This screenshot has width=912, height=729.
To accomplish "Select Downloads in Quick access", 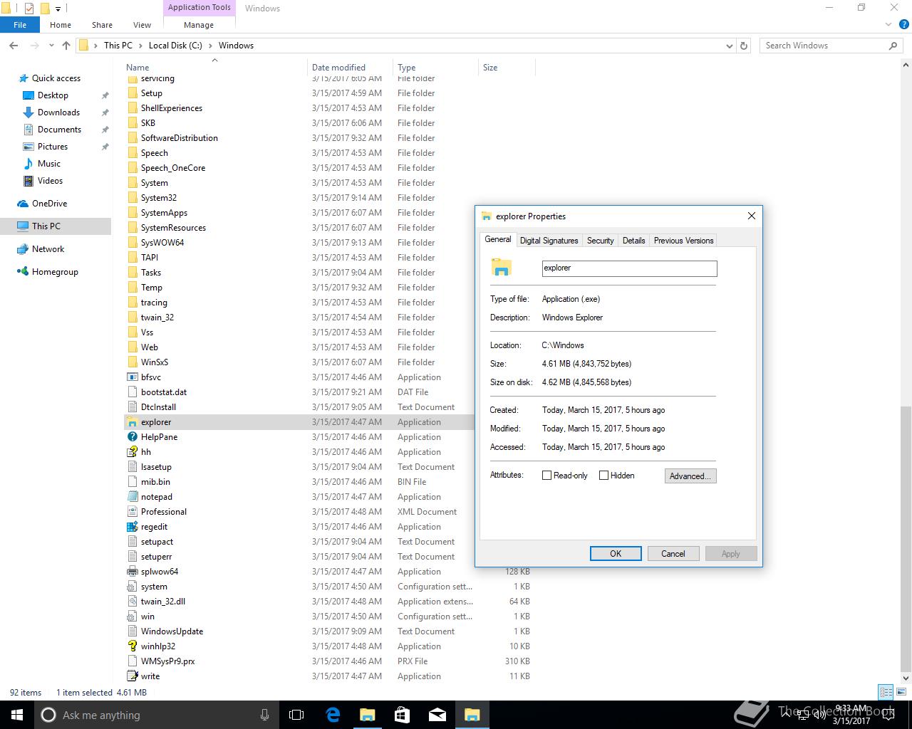I will click(x=58, y=112).
